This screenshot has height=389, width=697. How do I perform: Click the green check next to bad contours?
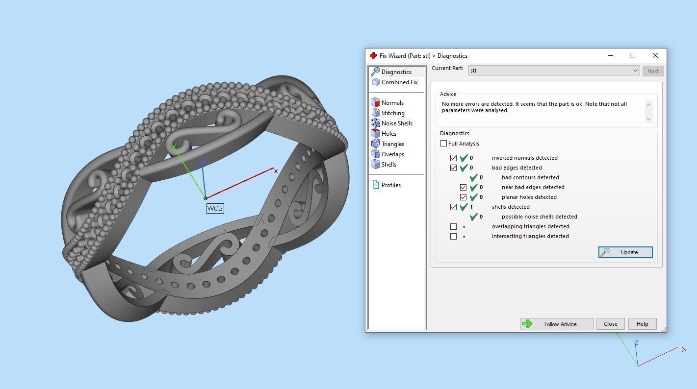click(473, 177)
